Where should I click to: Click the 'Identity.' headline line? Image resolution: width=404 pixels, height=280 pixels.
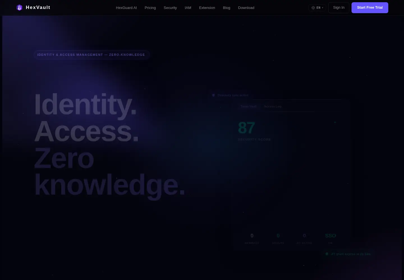coord(85,104)
